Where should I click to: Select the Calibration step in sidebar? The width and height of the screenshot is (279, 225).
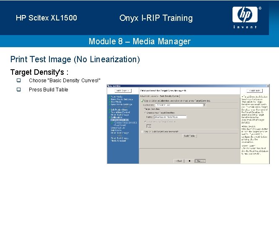click(x=116, y=117)
